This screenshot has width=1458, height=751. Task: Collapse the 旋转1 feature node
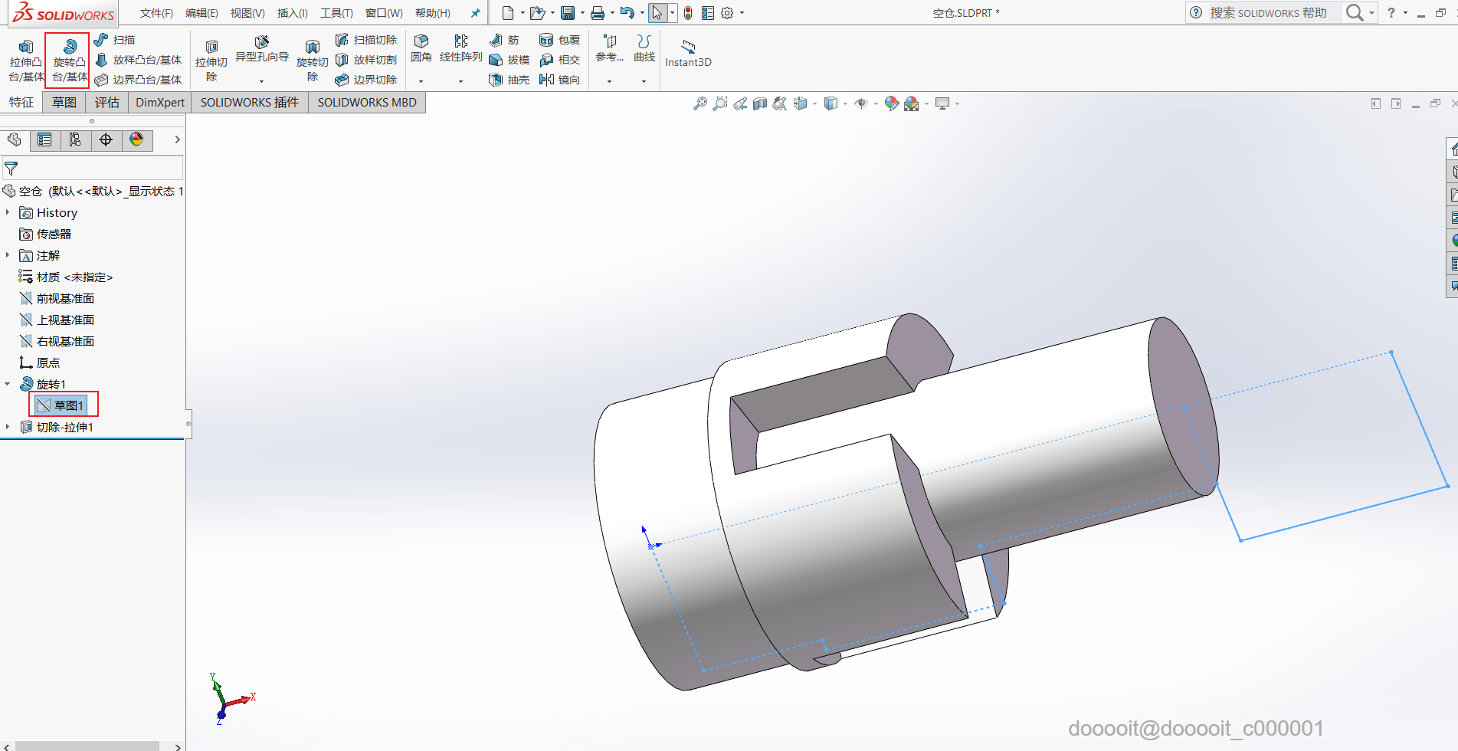coord(8,384)
